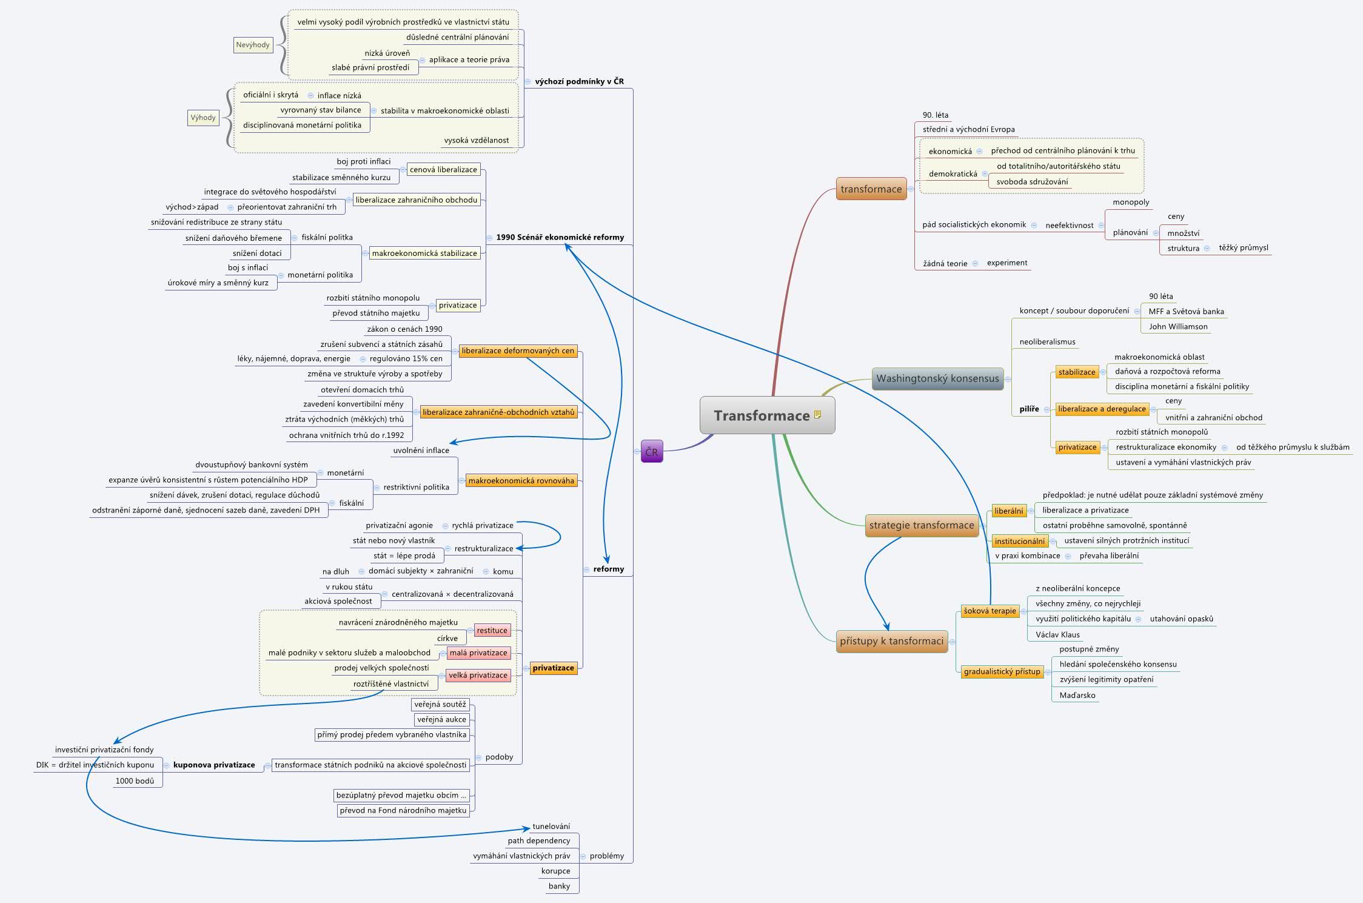Collapse the podoby subtopic
This screenshot has height=903, width=1363.
pyautogui.click(x=478, y=757)
